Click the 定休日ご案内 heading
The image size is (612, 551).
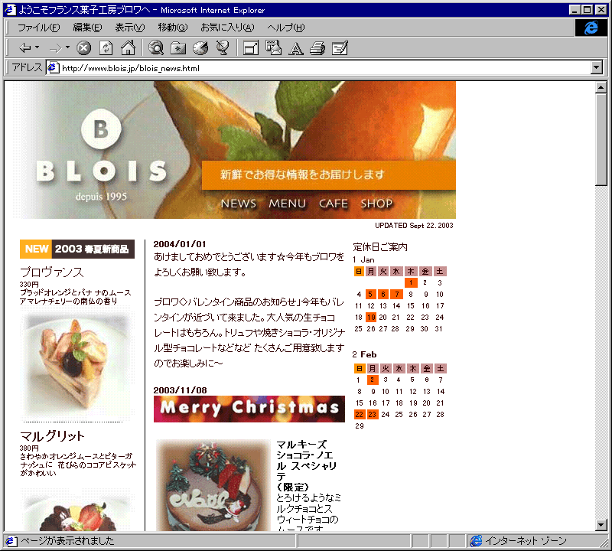click(380, 247)
